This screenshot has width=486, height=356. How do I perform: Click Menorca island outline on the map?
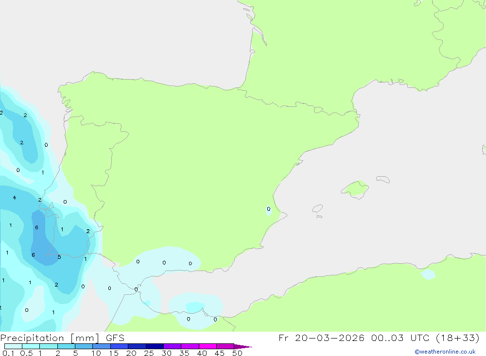pos(383,179)
